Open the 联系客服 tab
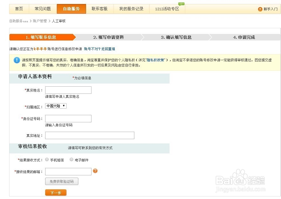Image resolution: width=281 pixels, height=199 pixels. click(x=100, y=9)
